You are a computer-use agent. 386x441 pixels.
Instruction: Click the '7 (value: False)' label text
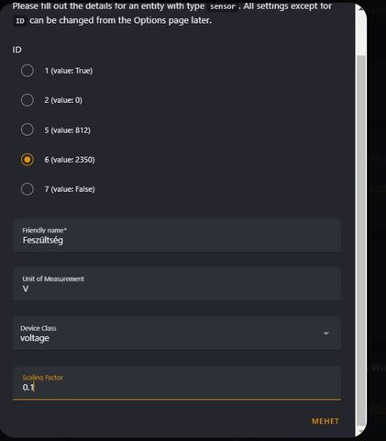click(70, 189)
